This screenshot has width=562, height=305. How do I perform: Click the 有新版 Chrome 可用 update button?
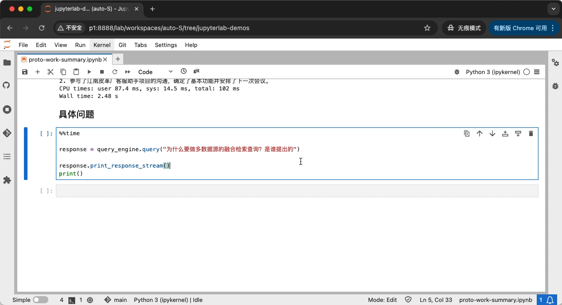click(x=524, y=28)
